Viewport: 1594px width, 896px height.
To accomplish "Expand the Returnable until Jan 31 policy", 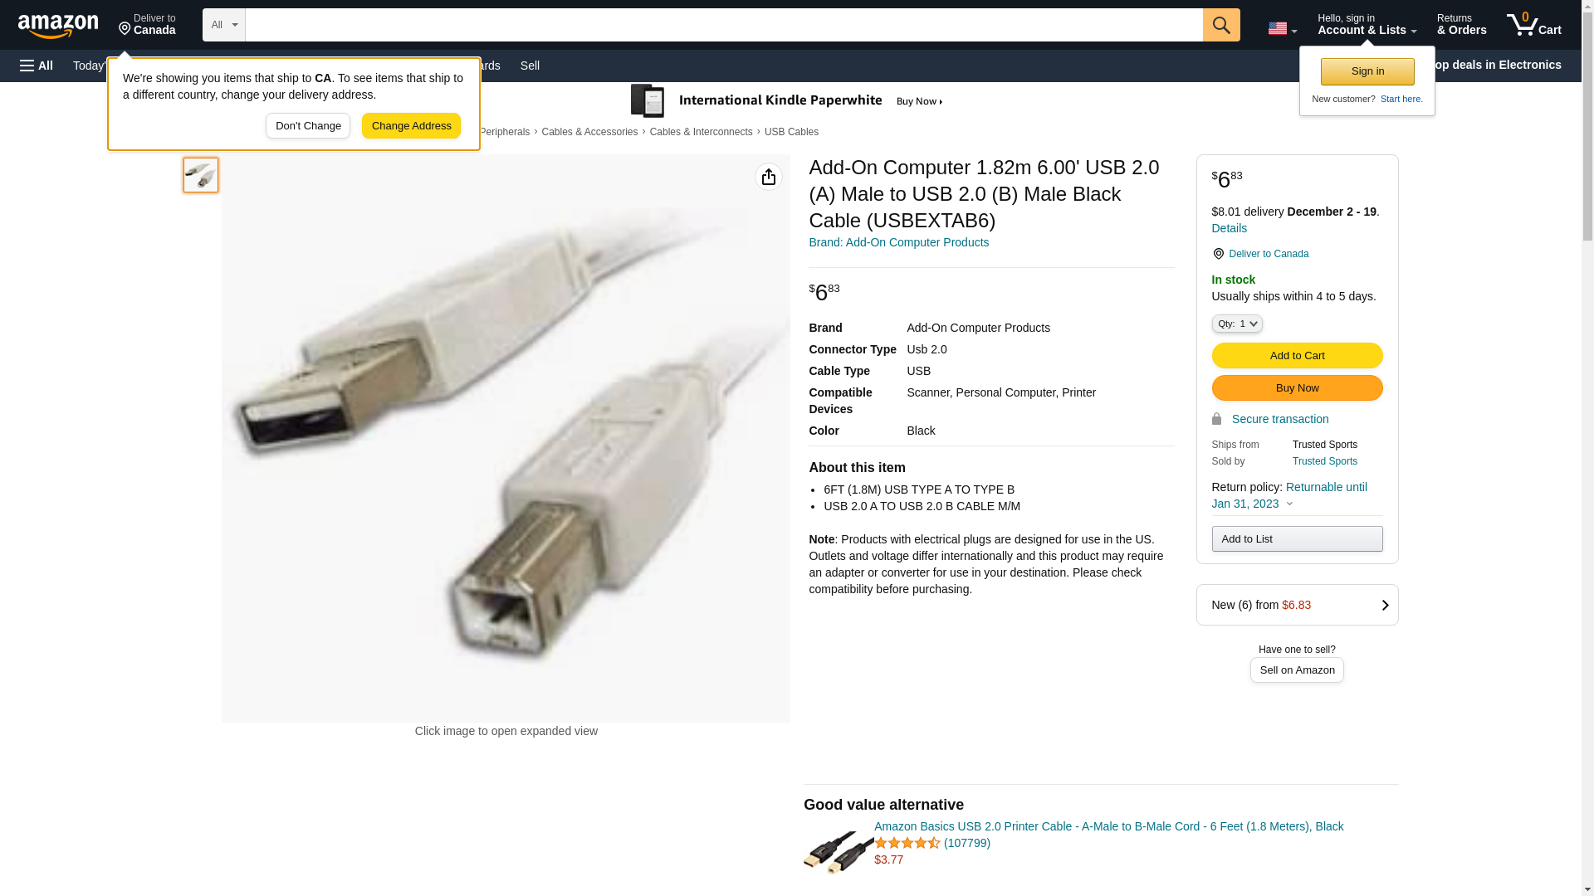I will click(1288, 495).
